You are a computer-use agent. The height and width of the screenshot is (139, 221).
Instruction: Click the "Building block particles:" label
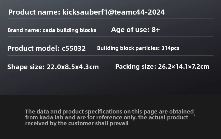pyautogui.click(x=128, y=48)
